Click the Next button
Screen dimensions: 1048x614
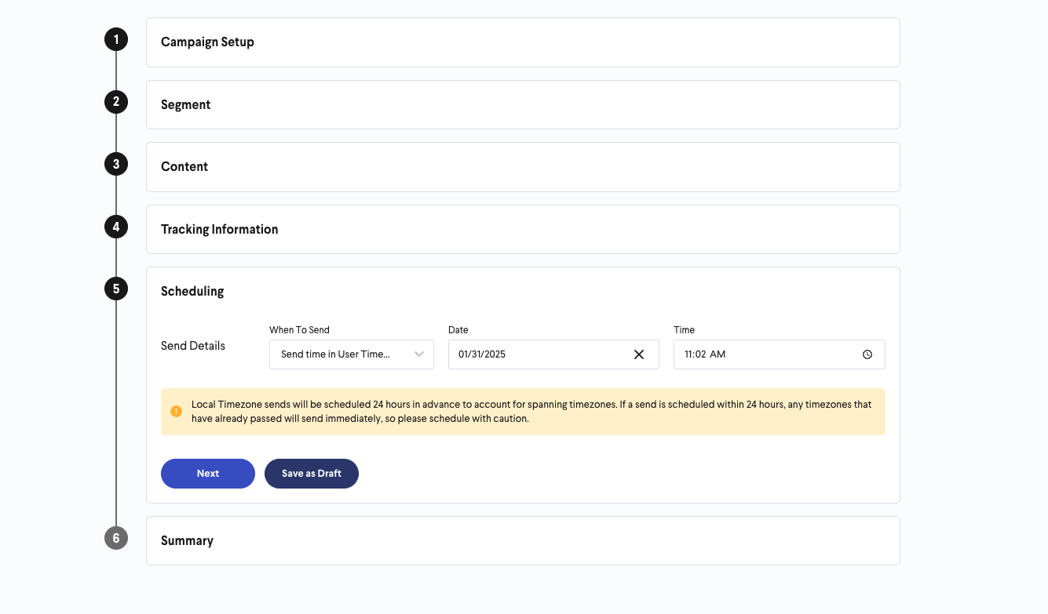tap(208, 474)
